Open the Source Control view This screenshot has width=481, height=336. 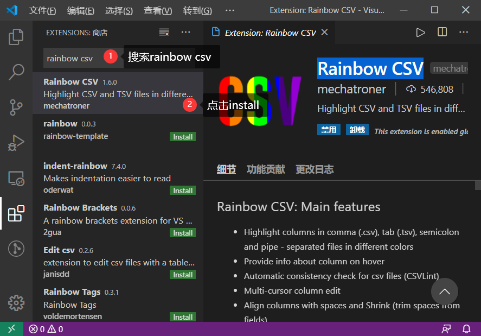pyautogui.click(x=16, y=107)
